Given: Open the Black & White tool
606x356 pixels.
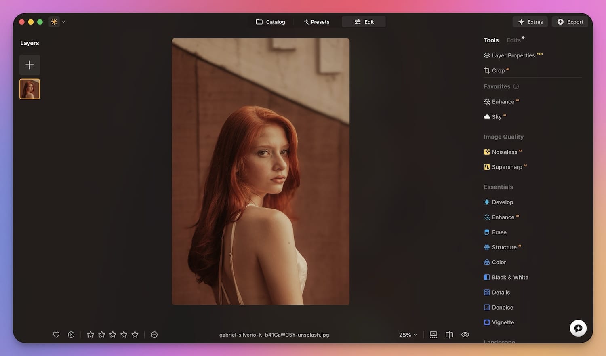Looking at the screenshot, I should [x=506, y=277].
